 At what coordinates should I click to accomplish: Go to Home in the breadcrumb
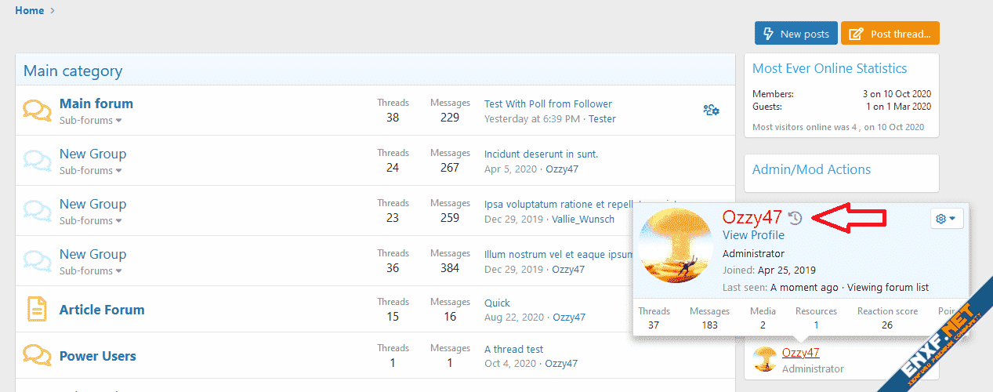pyautogui.click(x=30, y=10)
